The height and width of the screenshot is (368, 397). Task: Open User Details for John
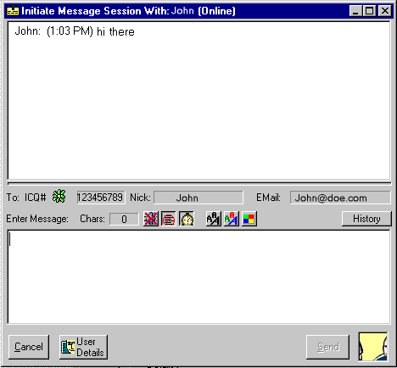(x=83, y=347)
